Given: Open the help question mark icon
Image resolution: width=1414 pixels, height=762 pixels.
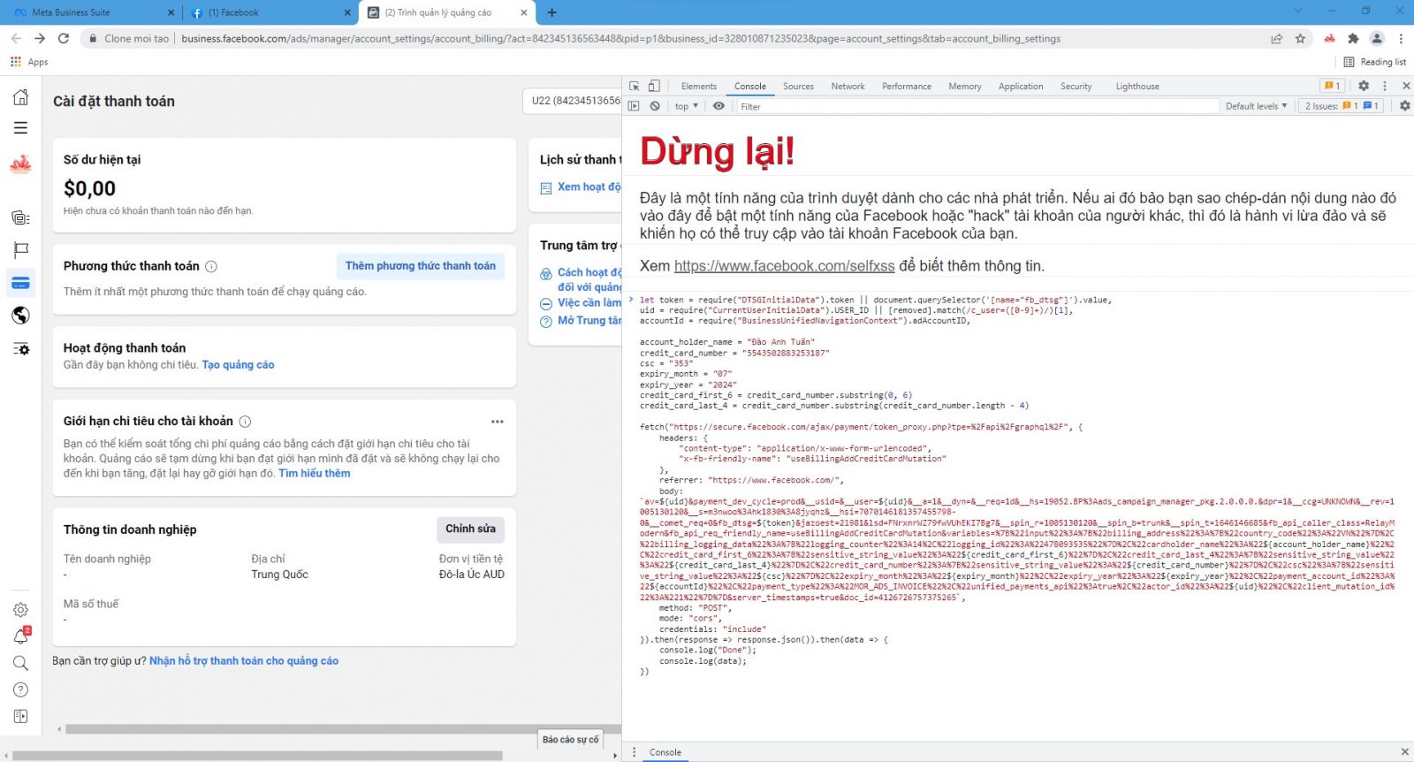Looking at the screenshot, I should click(20, 690).
